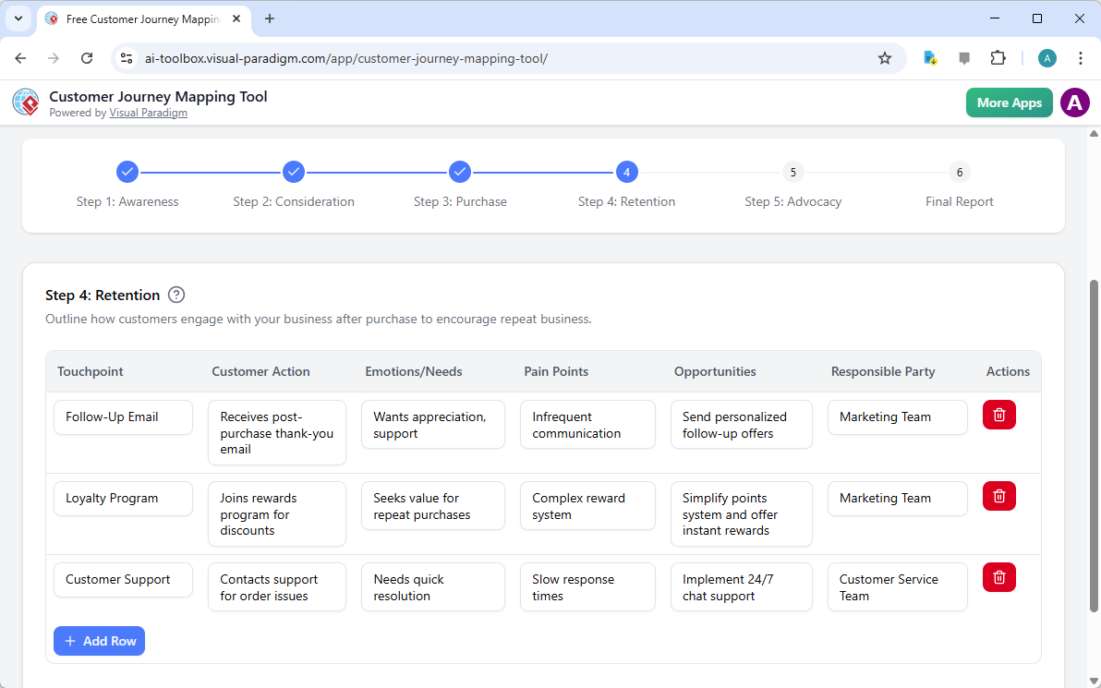Open the Step 4 Retention help tooltip
The width and height of the screenshot is (1101, 688).
pyautogui.click(x=176, y=295)
